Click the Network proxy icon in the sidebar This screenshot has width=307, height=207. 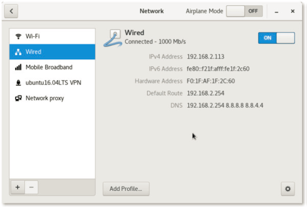tap(19, 98)
